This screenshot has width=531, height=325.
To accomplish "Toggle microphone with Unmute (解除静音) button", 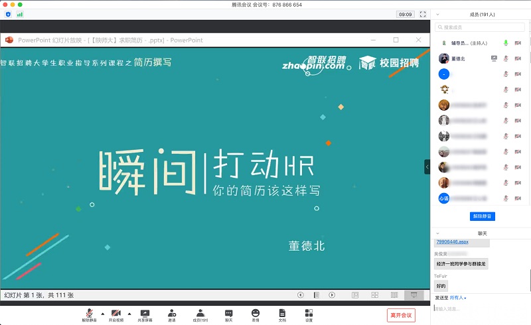I will coord(89,312).
